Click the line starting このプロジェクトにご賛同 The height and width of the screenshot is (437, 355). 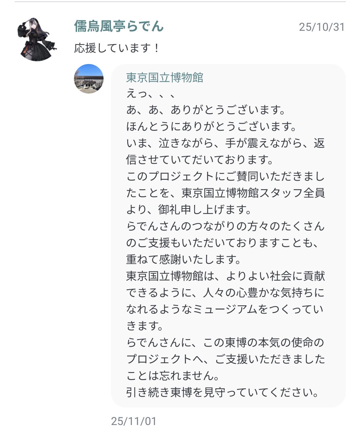click(x=225, y=176)
